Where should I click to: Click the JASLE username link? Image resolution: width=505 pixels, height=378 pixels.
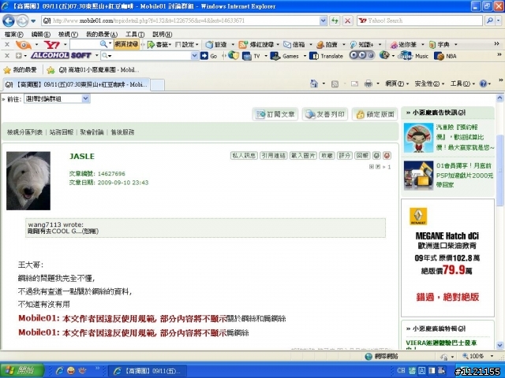pos(82,156)
